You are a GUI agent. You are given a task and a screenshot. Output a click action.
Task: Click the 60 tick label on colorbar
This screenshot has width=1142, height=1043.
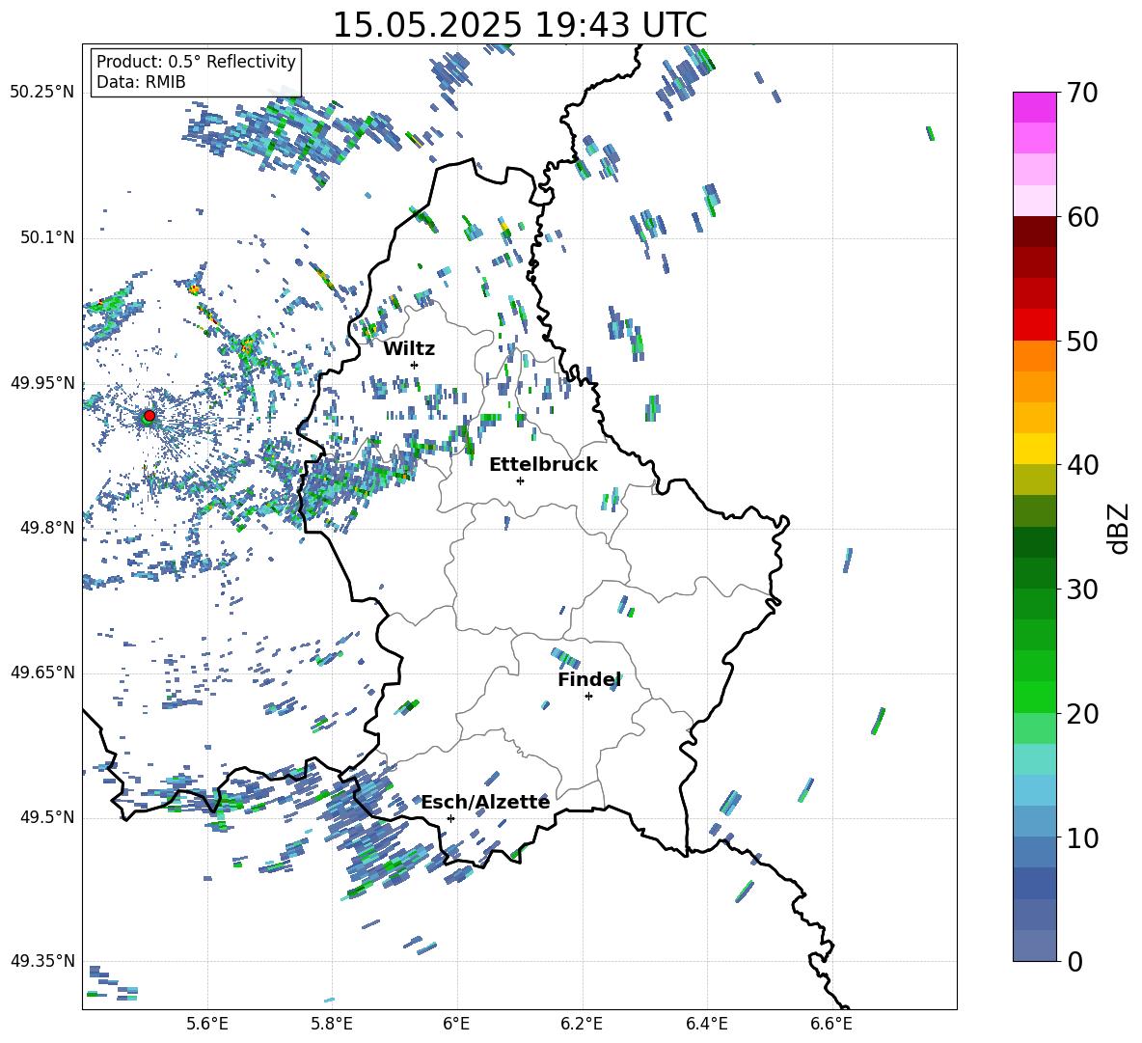point(1081,217)
